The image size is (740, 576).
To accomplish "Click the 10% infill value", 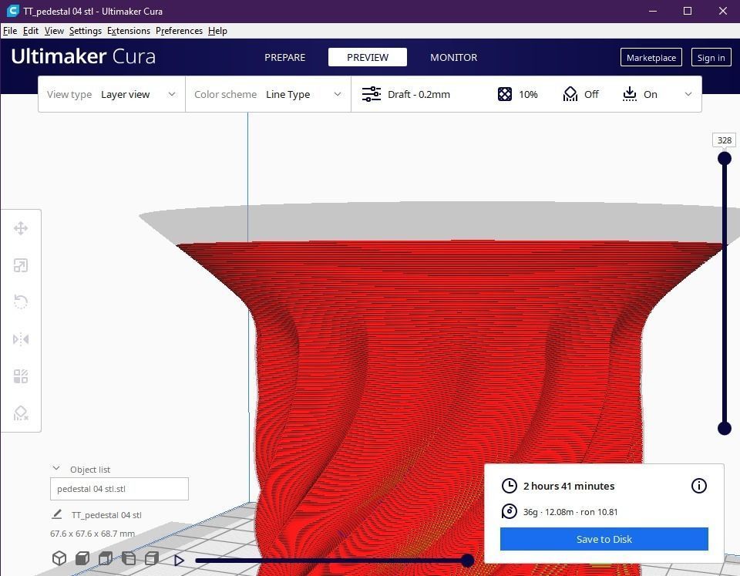I will tap(528, 94).
